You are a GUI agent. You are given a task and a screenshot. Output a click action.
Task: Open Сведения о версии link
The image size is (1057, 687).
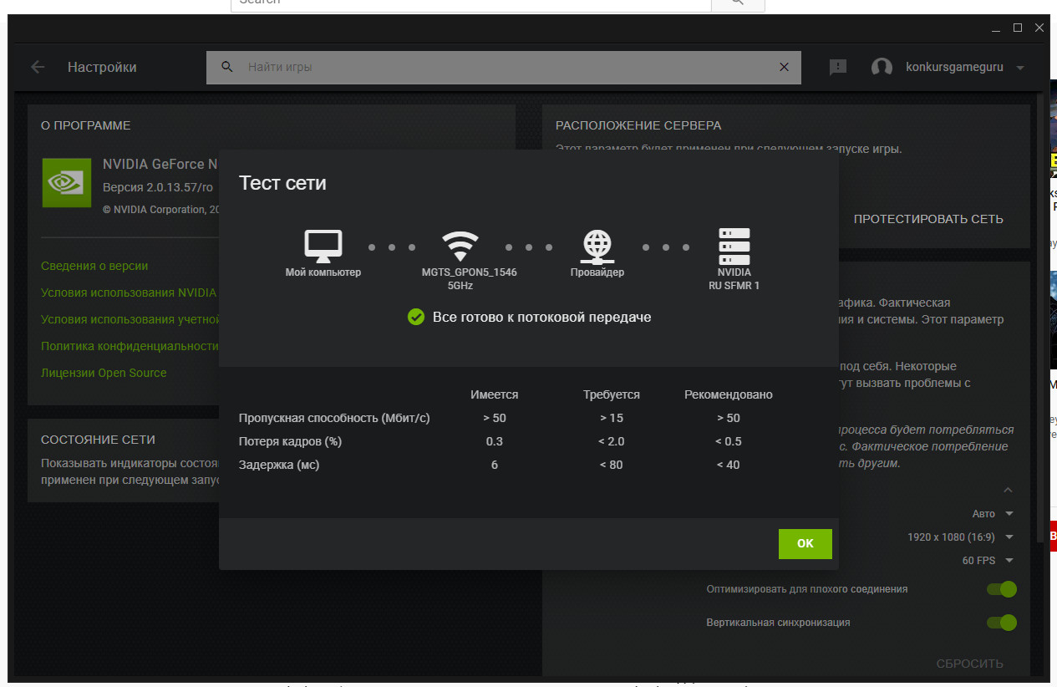coord(94,266)
